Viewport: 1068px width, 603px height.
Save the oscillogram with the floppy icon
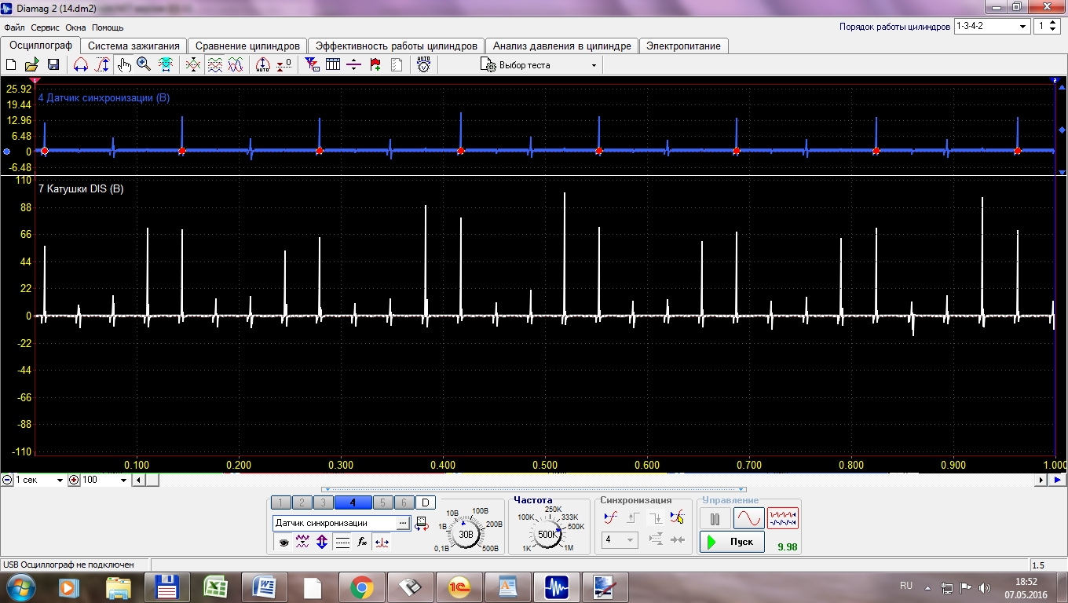pyautogui.click(x=53, y=65)
